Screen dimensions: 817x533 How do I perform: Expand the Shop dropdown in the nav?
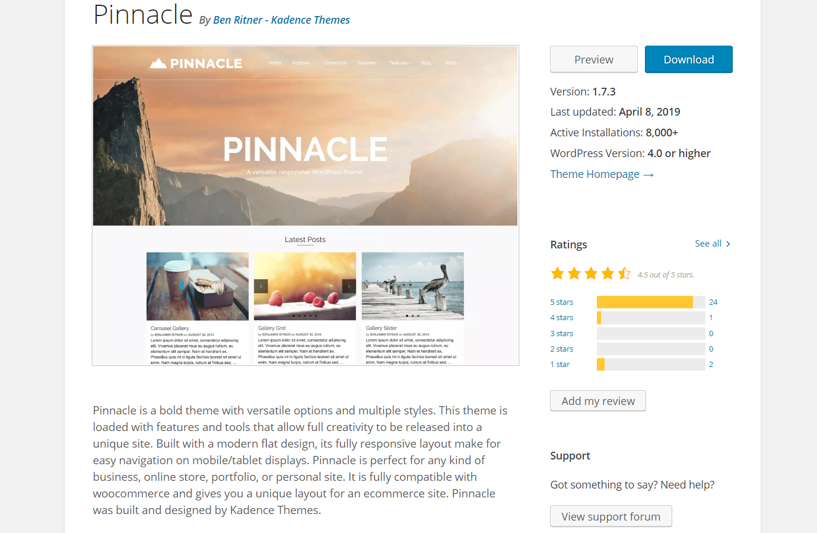click(x=452, y=62)
